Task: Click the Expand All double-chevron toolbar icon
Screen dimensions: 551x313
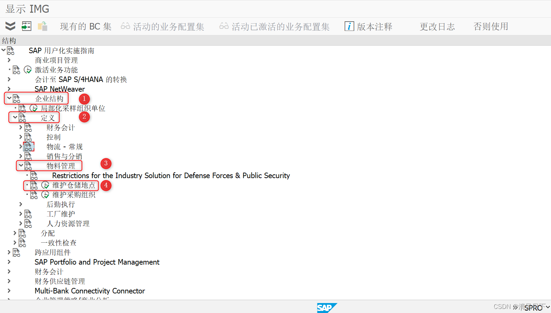Action: pyautogui.click(x=10, y=26)
